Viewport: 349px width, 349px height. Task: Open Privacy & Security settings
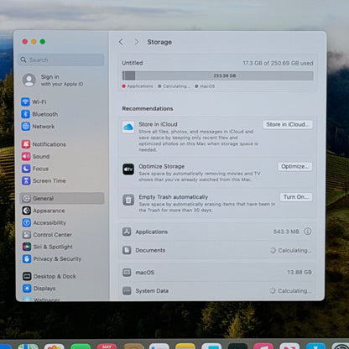tap(52, 258)
